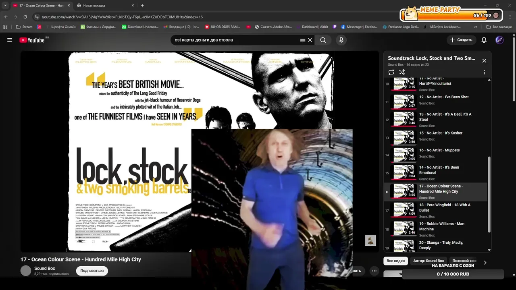Open YouTube notifications bell

[x=484, y=40]
